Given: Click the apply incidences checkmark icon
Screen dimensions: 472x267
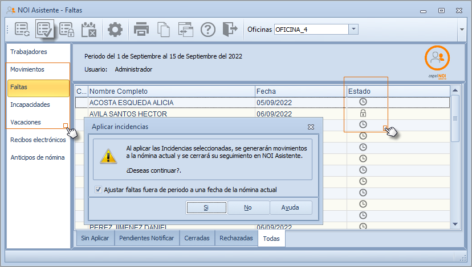Looking at the screenshot, I should [44, 30].
